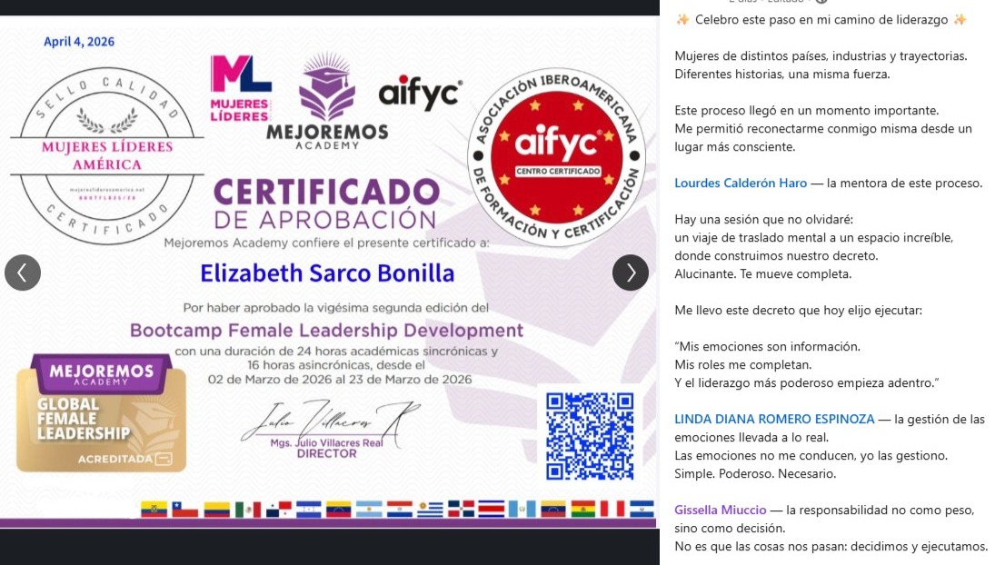Click the QR code on certificate
Screen dimensions: 1005x565
click(x=590, y=436)
